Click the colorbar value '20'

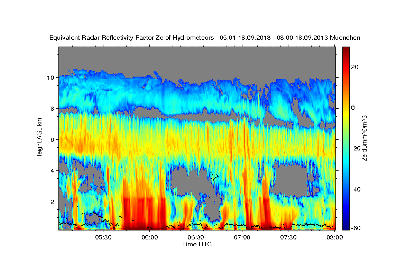click(355, 67)
